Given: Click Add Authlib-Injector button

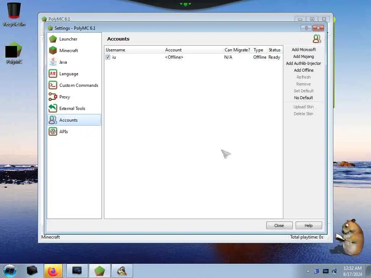Looking at the screenshot, I should 304,63.
